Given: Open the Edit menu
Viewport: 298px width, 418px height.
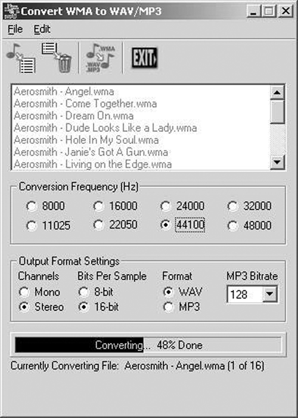Looking at the screenshot, I should pos(42,29).
